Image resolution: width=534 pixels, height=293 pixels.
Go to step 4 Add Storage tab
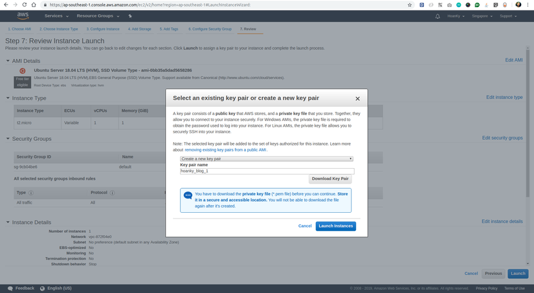click(140, 29)
